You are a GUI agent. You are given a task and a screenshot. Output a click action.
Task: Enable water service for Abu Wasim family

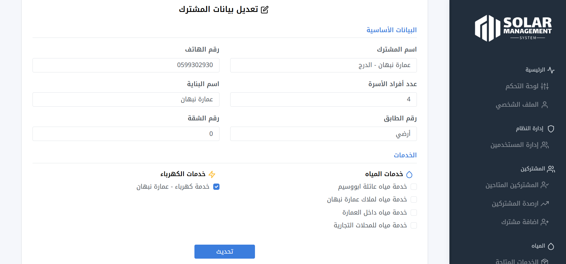tap(414, 187)
